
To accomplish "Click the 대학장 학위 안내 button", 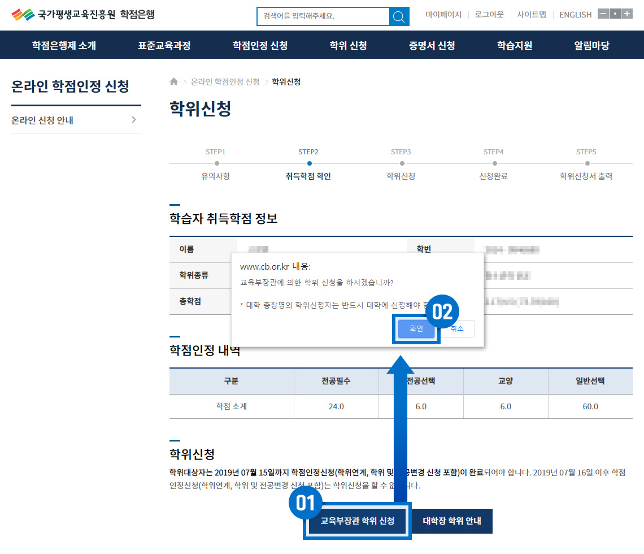I will (452, 521).
